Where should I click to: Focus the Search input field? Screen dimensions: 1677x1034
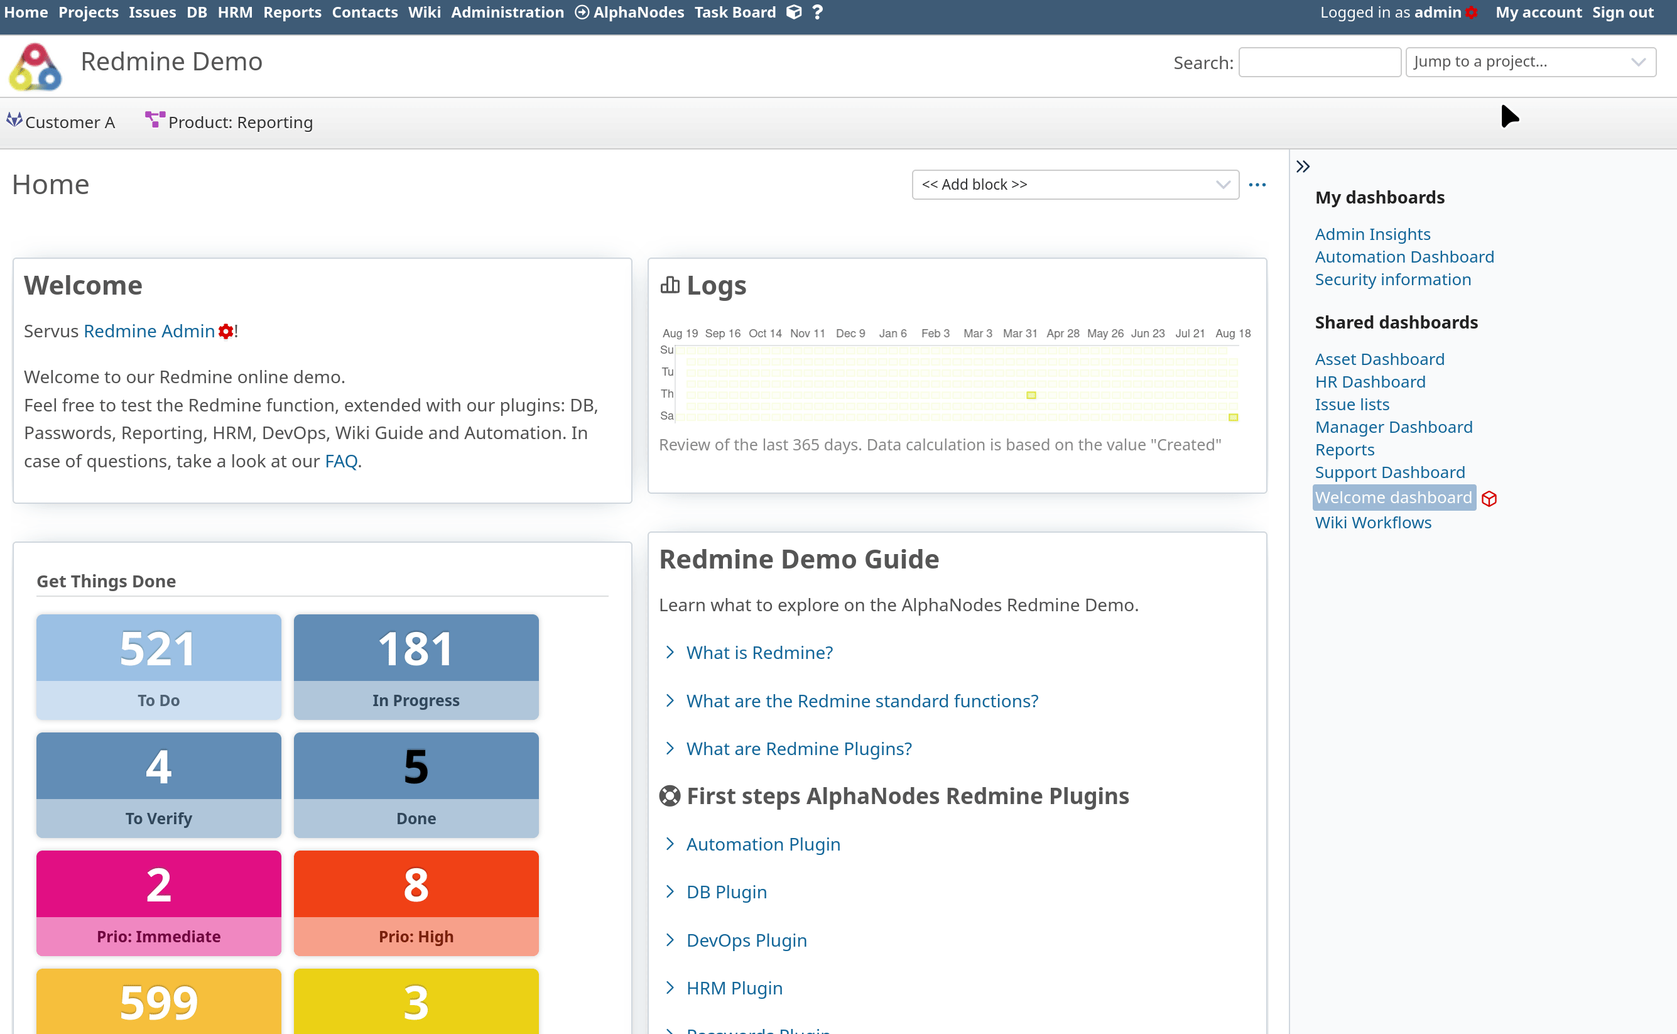(1320, 62)
